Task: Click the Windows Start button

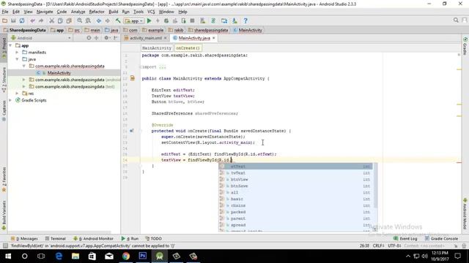Action: [x=8, y=256]
